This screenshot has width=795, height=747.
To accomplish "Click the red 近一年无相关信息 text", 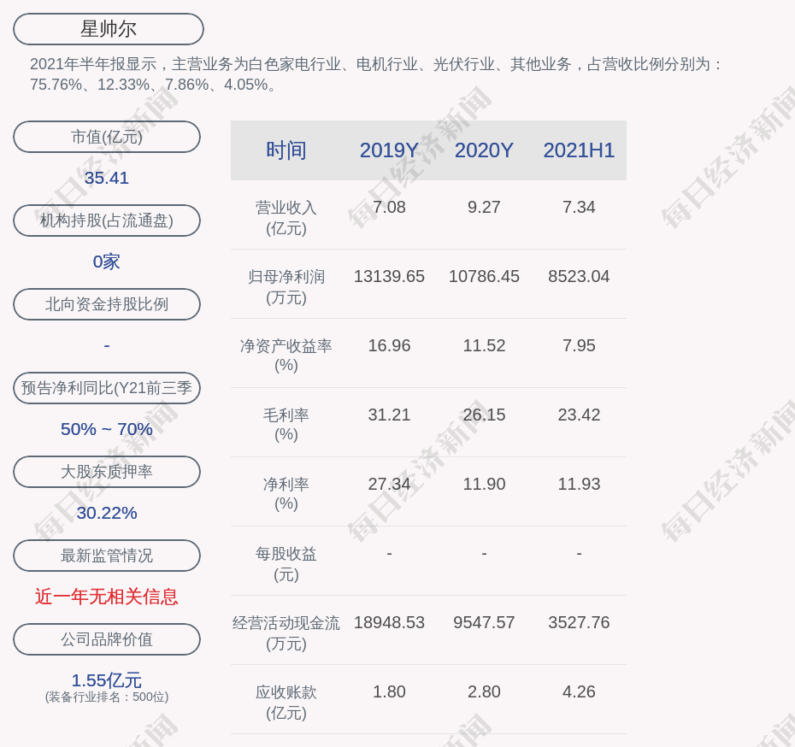I will point(107,597).
